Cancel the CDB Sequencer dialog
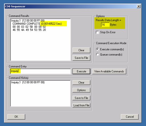Image resolution: width=146 pixels, height=126 pixels. pos(130,117)
